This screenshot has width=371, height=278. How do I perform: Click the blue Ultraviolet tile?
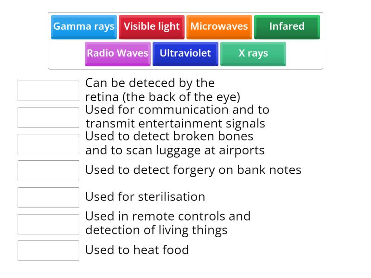(x=185, y=53)
